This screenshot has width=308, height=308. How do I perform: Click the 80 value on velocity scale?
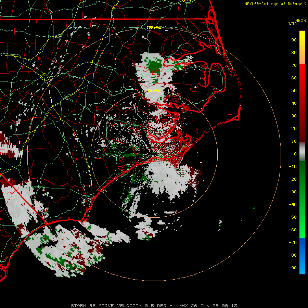coord(294,53)
